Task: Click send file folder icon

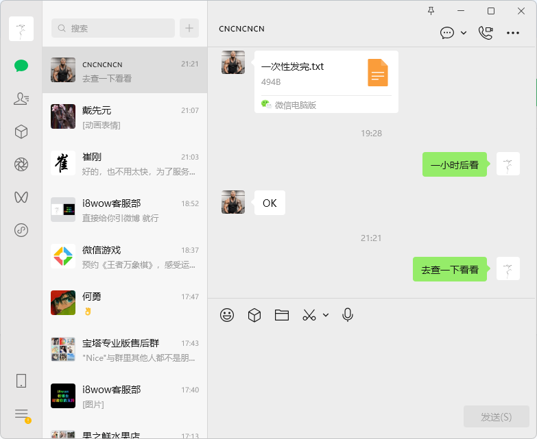Action: (x=282, y=315)
